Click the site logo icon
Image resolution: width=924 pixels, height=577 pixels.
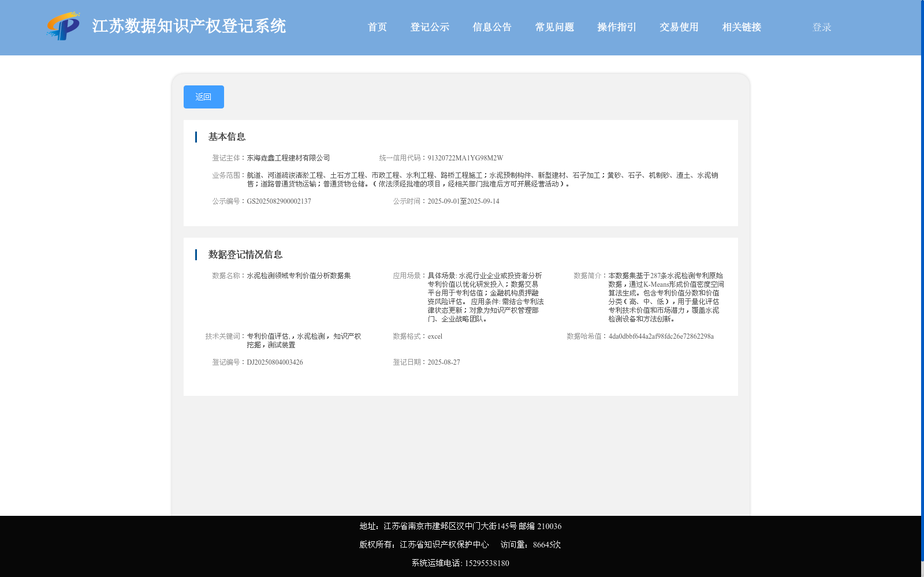pos(64,26)
